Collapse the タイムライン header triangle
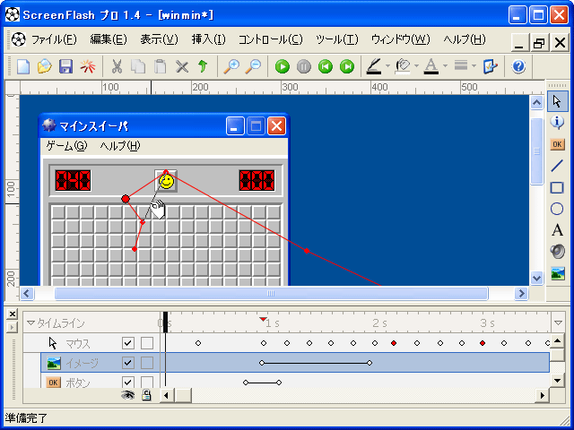The height and width of the screenshot is (430, 574). (x=30, y=322)
